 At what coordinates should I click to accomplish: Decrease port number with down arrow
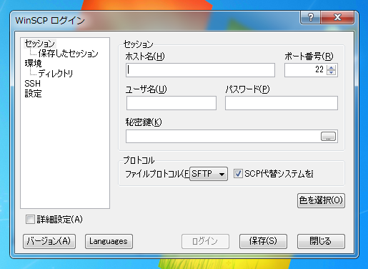click(331, 72)
